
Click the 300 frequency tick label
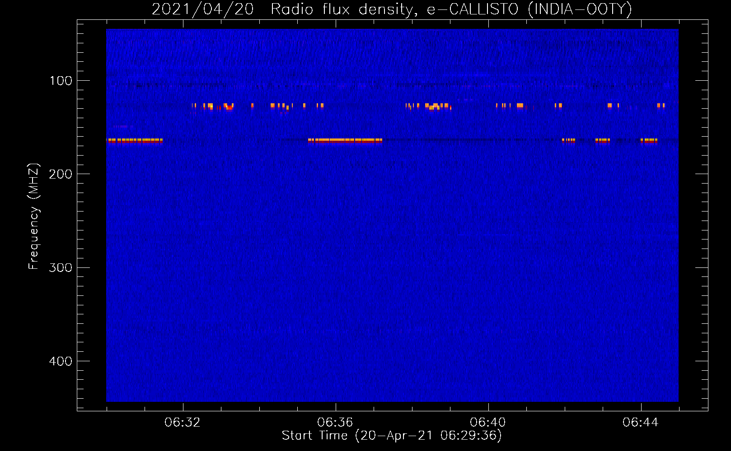click(x=61, y=268)
